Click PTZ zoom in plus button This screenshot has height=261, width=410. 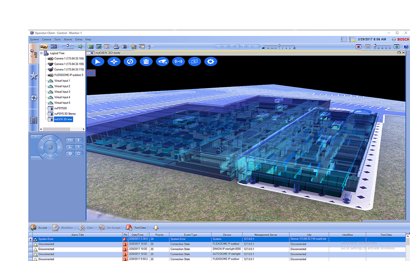click(x=36, y=136)
